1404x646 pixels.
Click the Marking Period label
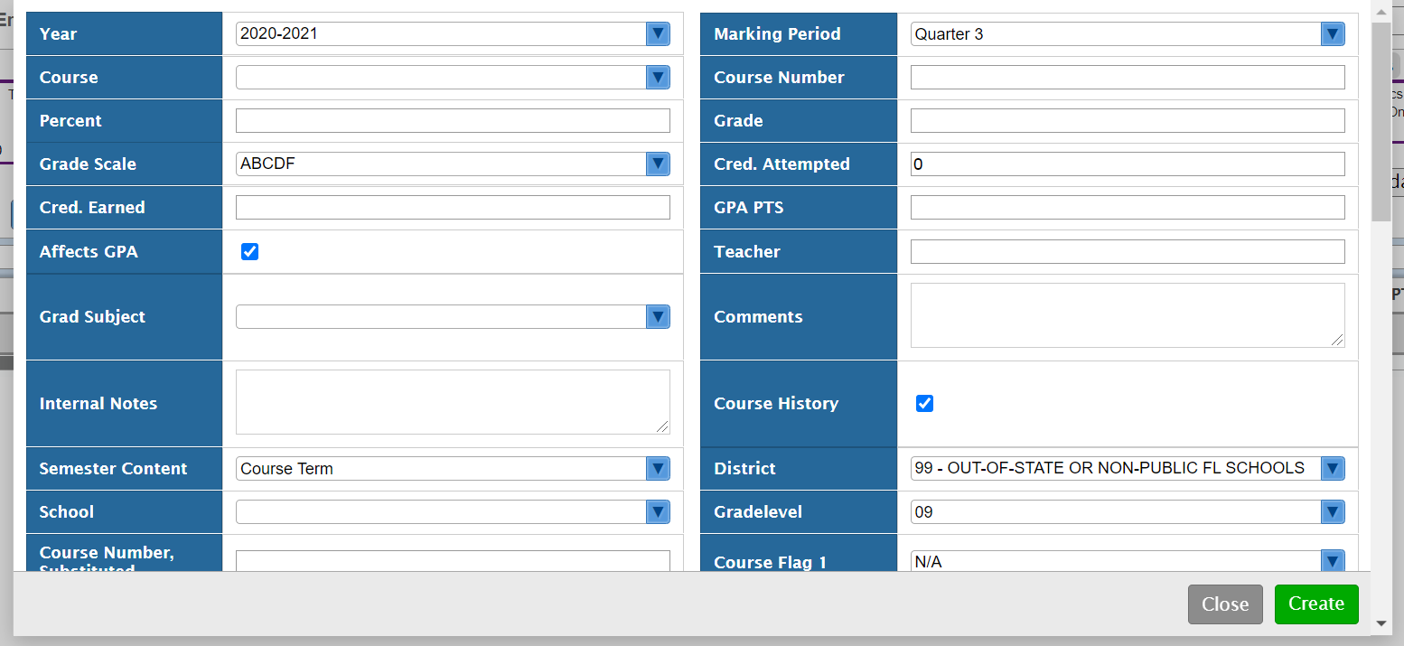tap(777, 34)
